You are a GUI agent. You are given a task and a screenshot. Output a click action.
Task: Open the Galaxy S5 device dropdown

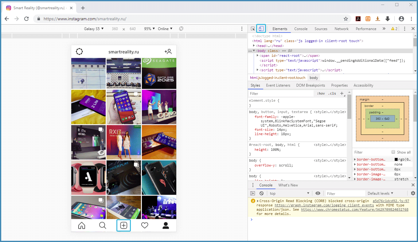click(x=94, y=29)
